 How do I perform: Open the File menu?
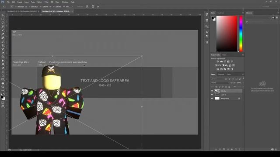[x=8, y=2]
